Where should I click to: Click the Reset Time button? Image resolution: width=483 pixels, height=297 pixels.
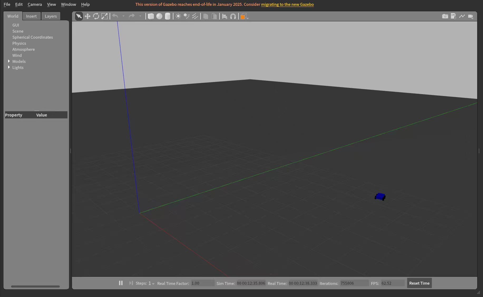coord(419,283)
